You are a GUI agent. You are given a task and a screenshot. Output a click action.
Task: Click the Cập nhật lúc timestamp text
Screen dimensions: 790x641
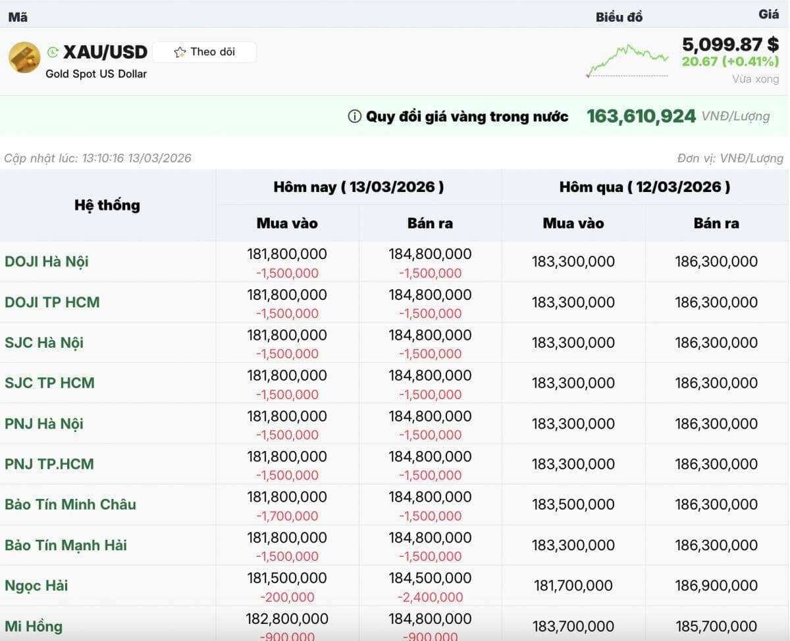(x=97, y=158)
